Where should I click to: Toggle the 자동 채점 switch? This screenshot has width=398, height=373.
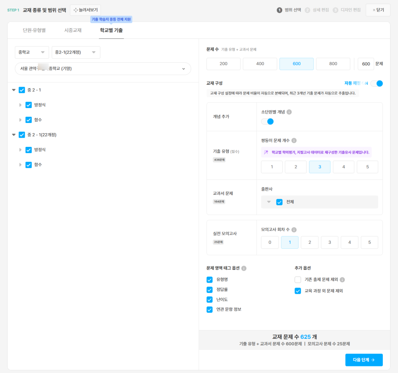377,83
